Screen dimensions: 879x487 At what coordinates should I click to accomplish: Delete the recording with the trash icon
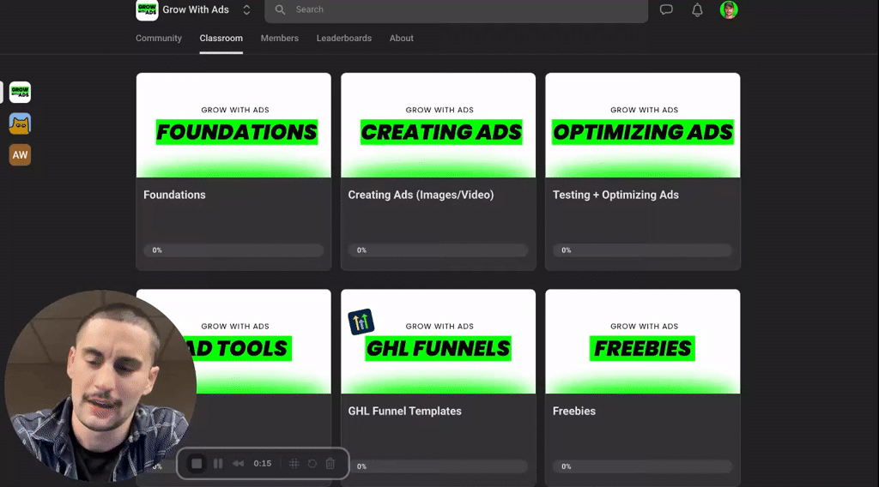330,464
